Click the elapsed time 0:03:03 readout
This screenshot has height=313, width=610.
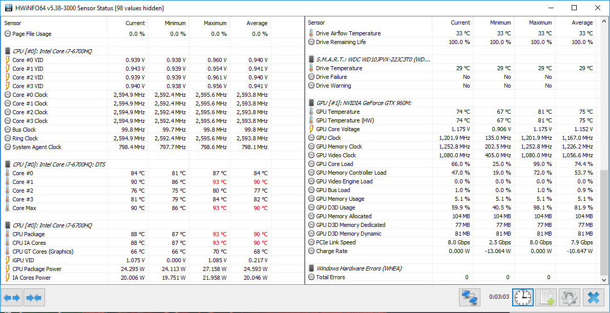point(499,297)
